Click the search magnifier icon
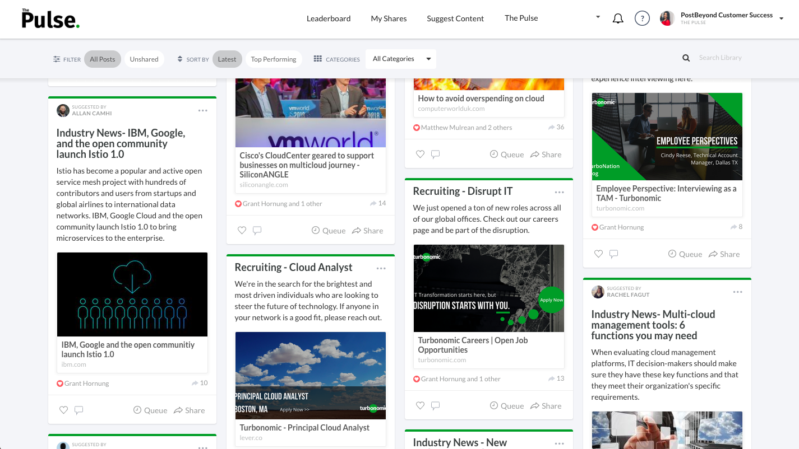This screenshot has width=799, height=449. [686, 58]
